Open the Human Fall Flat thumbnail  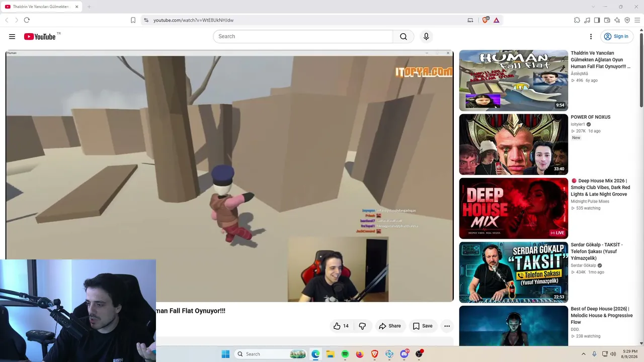(x=513, y=80)
